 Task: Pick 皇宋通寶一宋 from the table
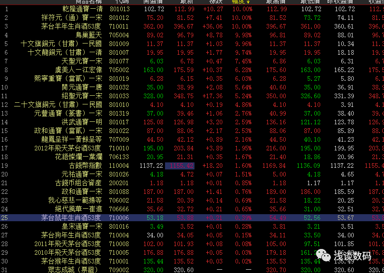[82, 227]
